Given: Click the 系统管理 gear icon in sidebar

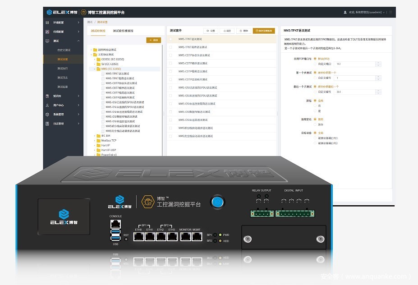Looking at the screenshot, I should [x=48, y=114].
